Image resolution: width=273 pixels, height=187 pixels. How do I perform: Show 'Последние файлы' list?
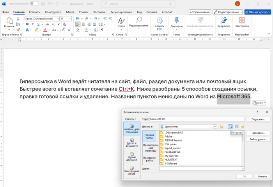pos(149,159)
